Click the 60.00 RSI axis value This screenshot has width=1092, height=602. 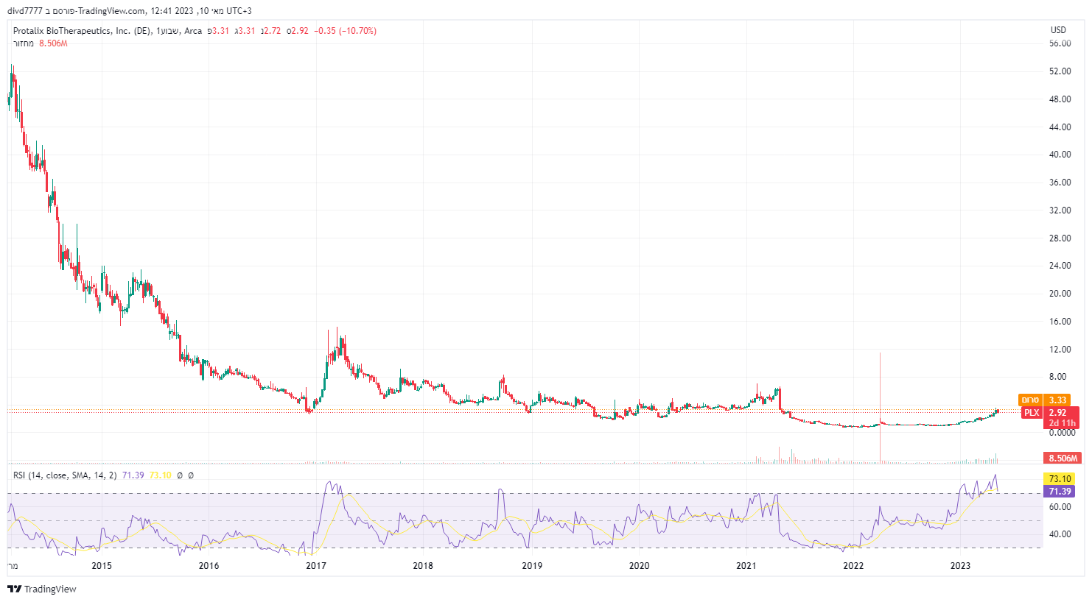(x=1060, y=507)
